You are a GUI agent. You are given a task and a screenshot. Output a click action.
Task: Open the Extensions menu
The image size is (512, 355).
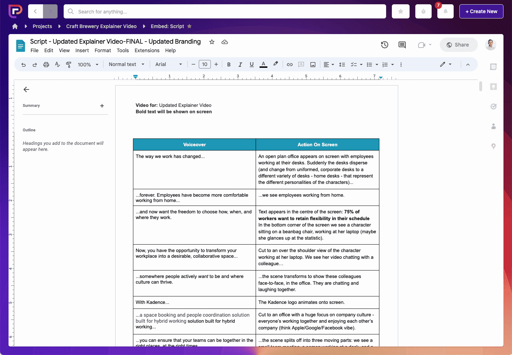coord(147,50)
